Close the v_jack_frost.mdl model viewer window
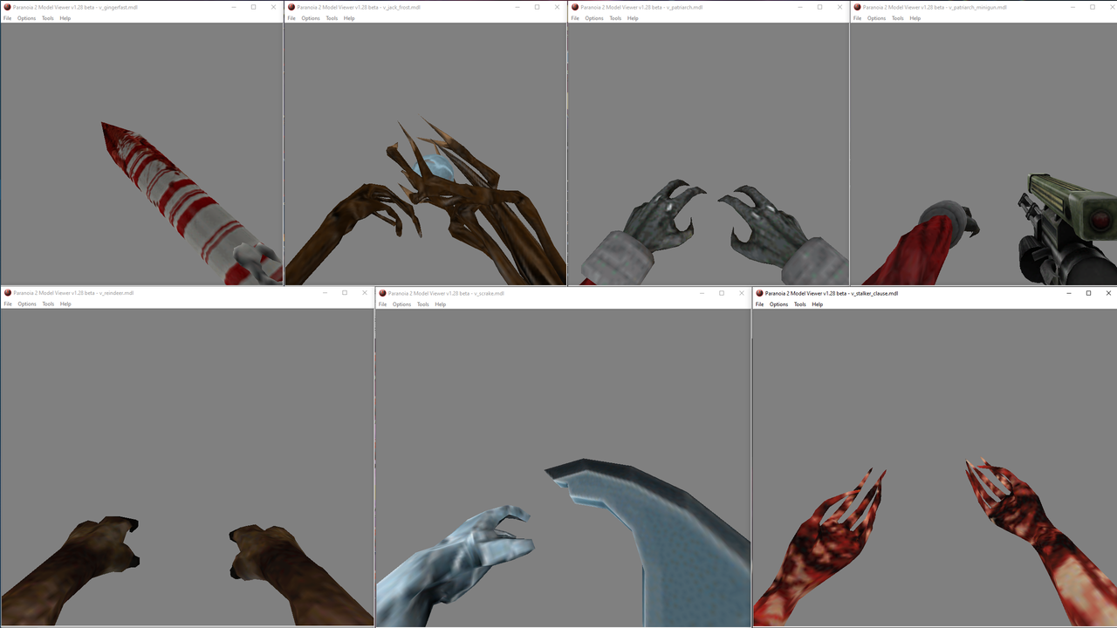The image size is (1117, 628). [558, 7]
